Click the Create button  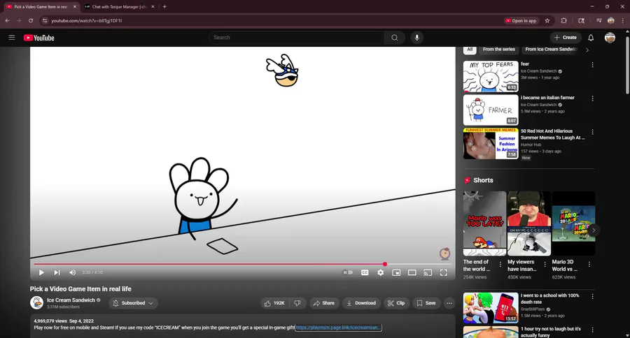point(566,37)
